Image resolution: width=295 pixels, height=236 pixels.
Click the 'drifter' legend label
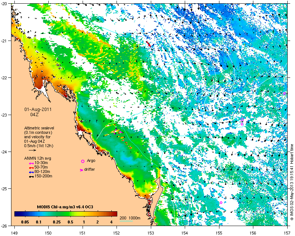tap(89, 169)
